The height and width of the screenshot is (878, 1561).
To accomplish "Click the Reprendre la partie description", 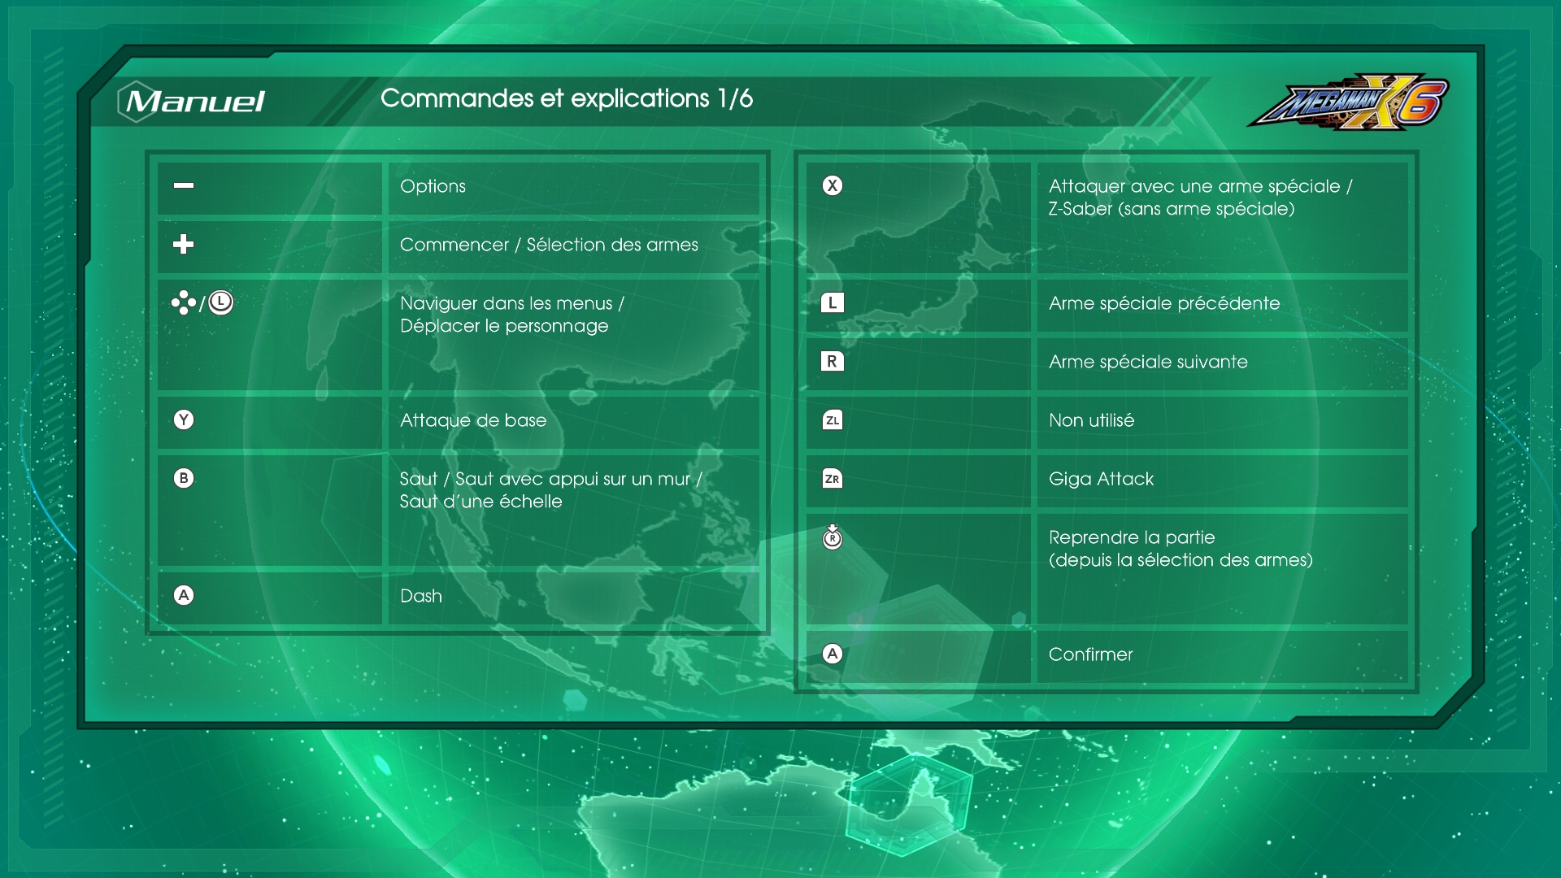I will 1180,549.
